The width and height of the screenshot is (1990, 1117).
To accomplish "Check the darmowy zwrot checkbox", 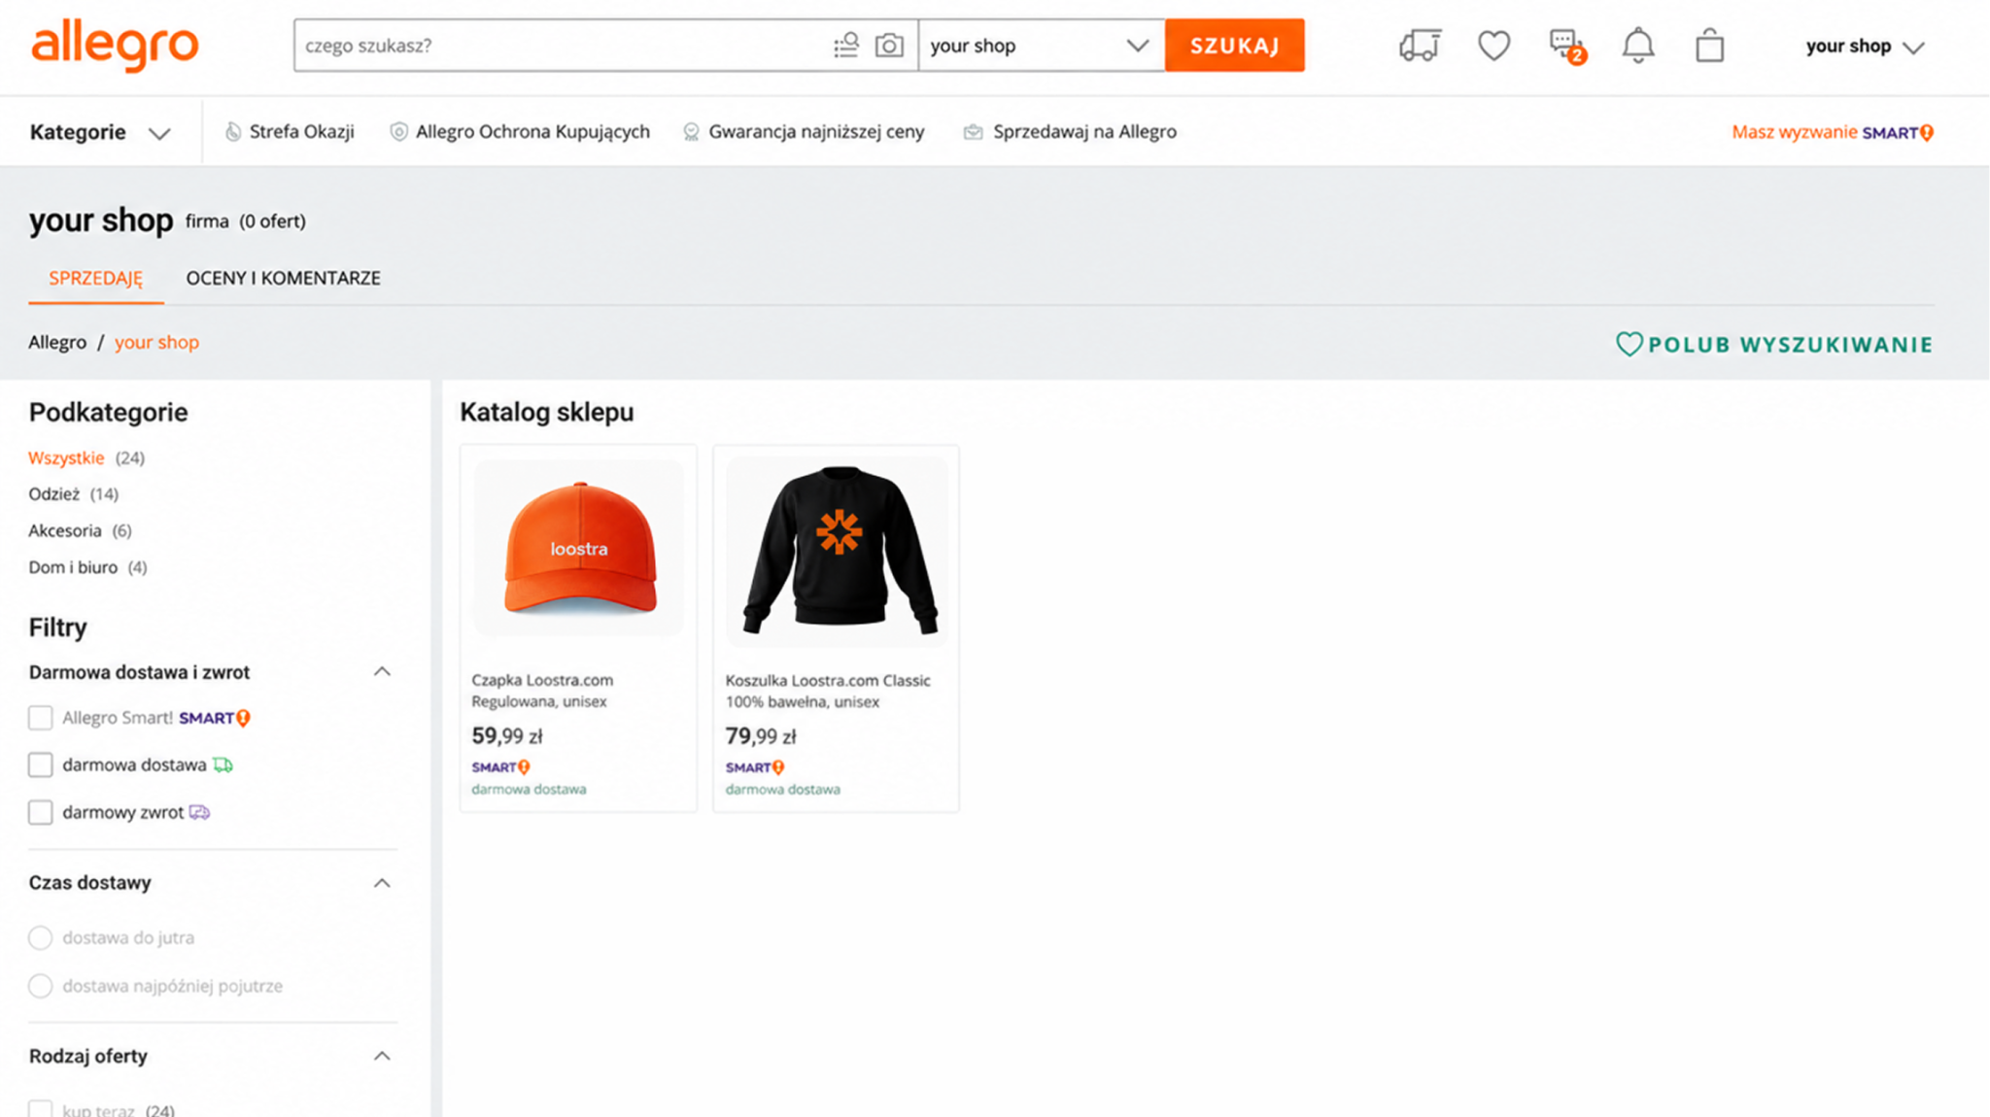I will click(x=40, y=812).
